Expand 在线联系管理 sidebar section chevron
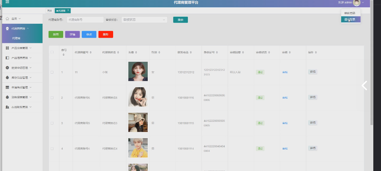The height and width of the screenshot is (171, 381). 30,107
